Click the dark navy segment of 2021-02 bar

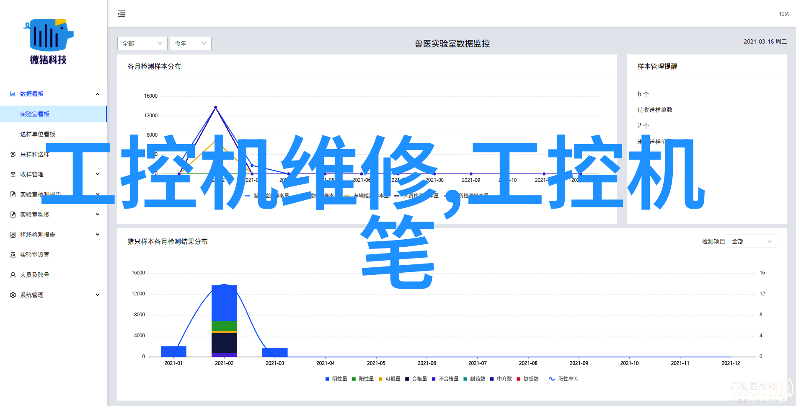pos(224,343)
